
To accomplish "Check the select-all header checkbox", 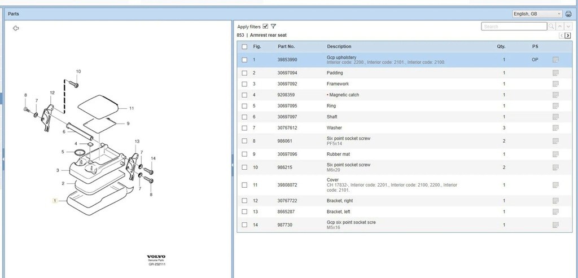I will click(x=244, y=47).
